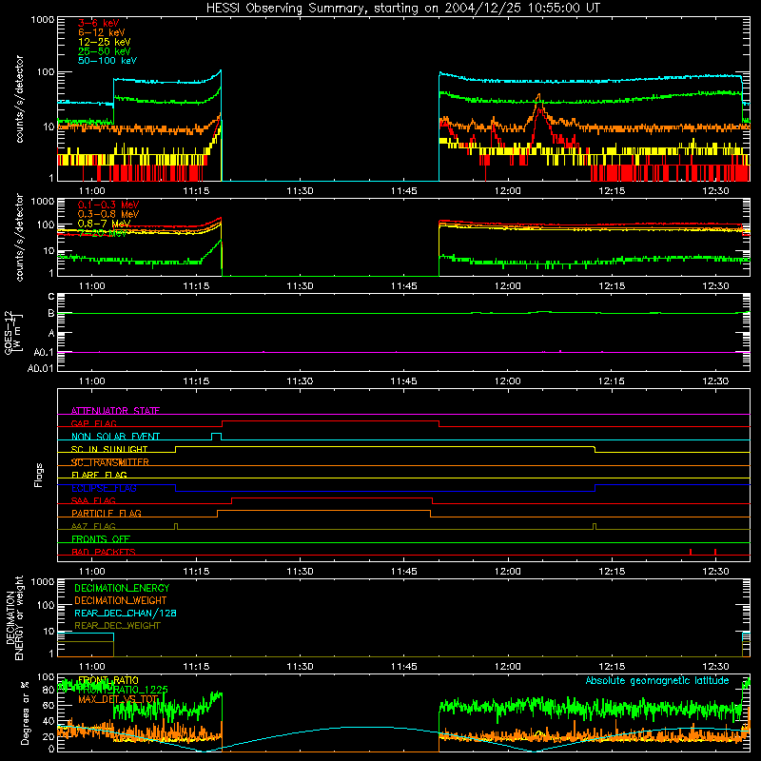The image size is (761, 761).
Task: Click the BAD_PACKETS flag label
Action: coord(104,552)
